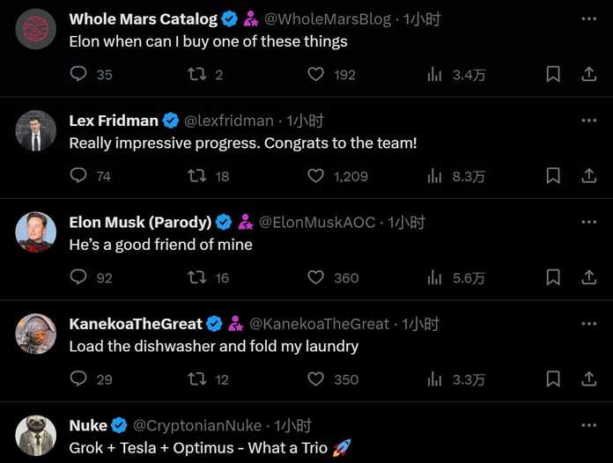Screen dimensions: 613x463
Task: Reply to Elon Musk (Parody) tweet
Action: [78, 277]
